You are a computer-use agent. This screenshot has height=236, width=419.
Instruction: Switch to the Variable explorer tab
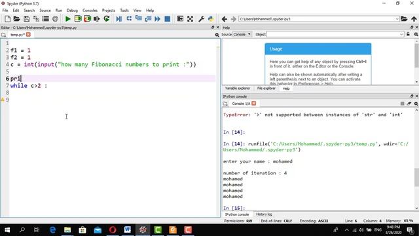(x=237, y=88)
